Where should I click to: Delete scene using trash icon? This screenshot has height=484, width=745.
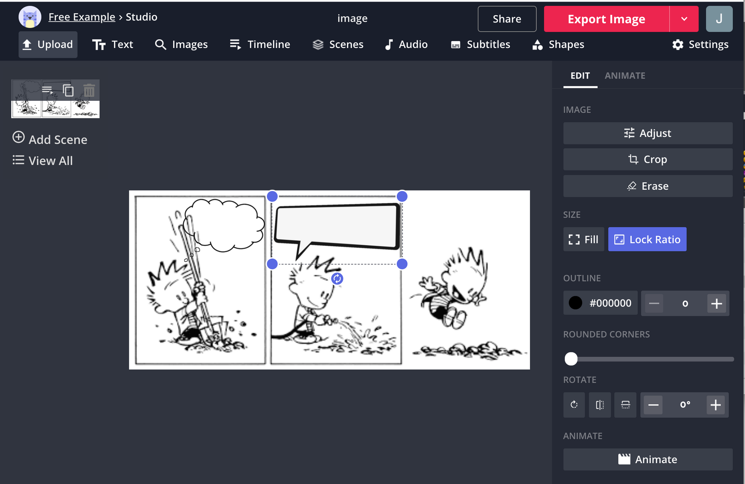click(89, 90)
